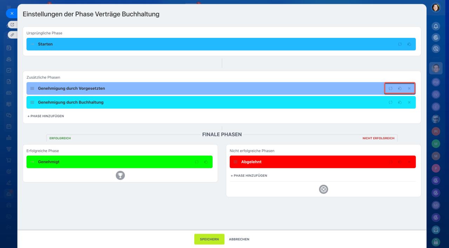Open the funnel CRM icon in left sidebar
The width and height of the screenshot is (449, 248).
point(9,149)
